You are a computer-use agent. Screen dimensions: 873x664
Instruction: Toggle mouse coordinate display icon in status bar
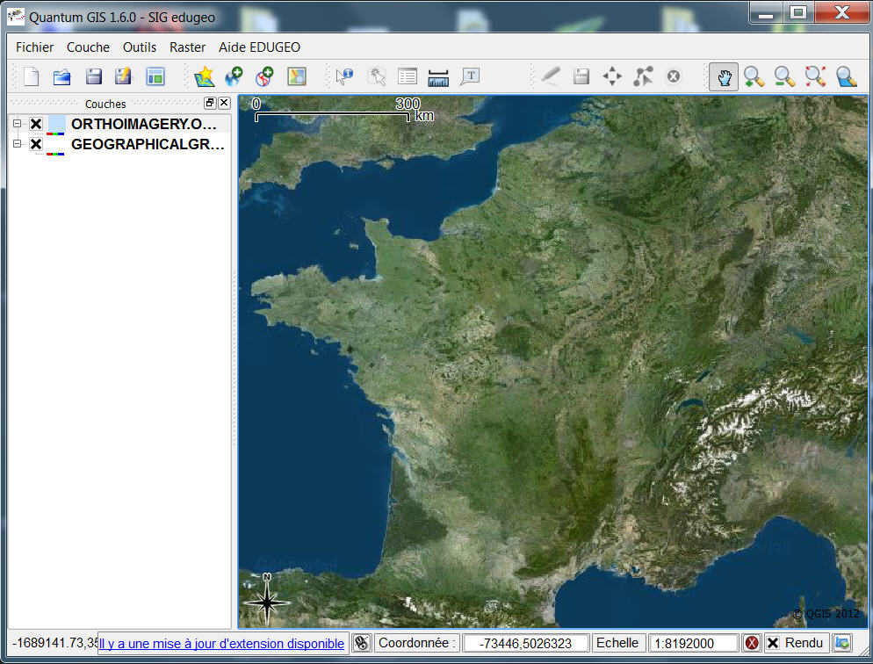click(x=361, y=644)
